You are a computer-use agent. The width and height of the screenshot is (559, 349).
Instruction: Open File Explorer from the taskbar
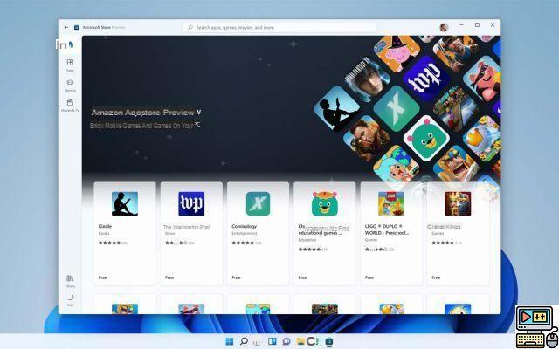point(300,341)
